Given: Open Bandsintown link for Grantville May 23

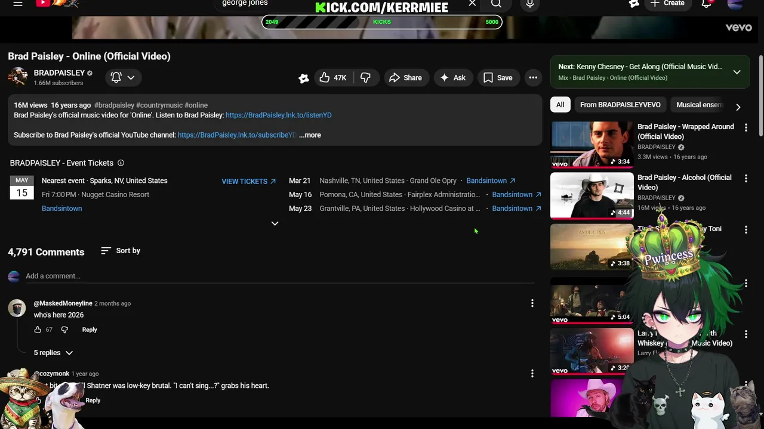Looking at the screenshot, I should (x=516, y=209).
